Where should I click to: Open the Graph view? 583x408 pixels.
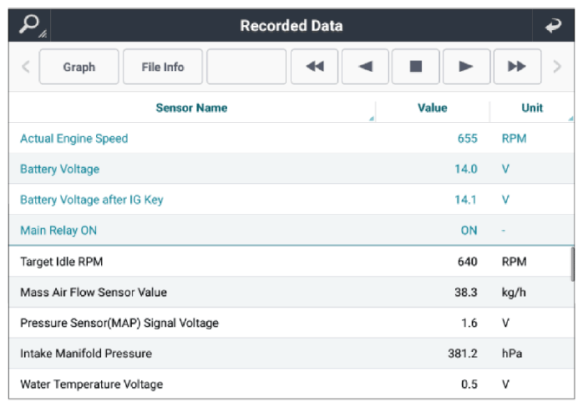pyautogui.click(x=79, y=67)
